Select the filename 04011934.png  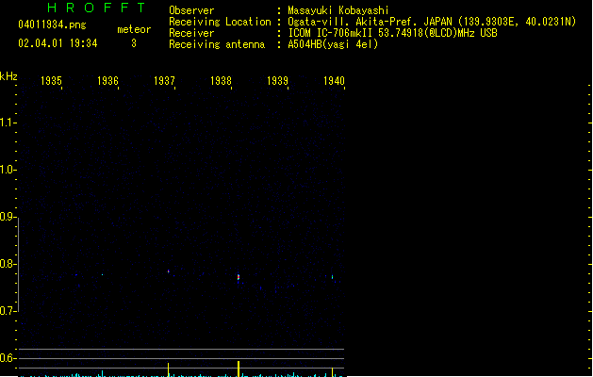coord(52,25)
